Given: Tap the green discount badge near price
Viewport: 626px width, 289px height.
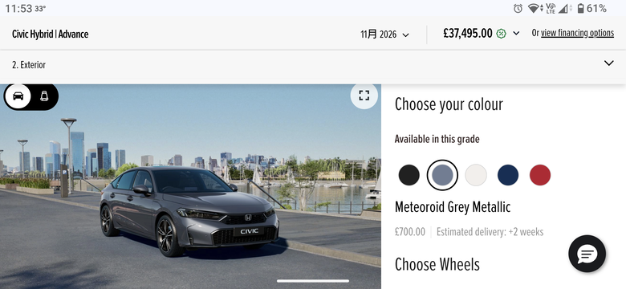Looking at the screenshot, I should pos(501,34).
